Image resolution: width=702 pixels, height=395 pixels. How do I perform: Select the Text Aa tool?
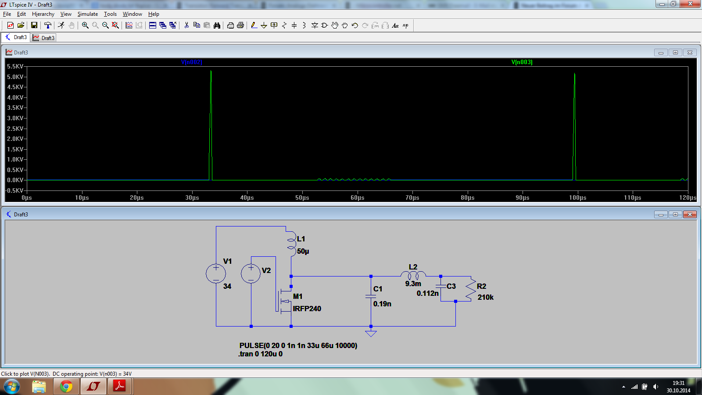click(x=395, y=25)
